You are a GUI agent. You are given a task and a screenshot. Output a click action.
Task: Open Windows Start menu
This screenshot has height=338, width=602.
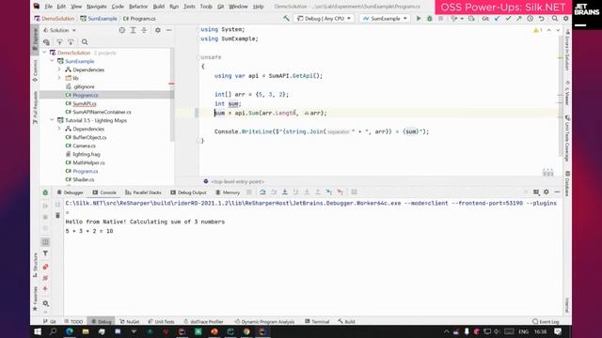tap(38, 331)
